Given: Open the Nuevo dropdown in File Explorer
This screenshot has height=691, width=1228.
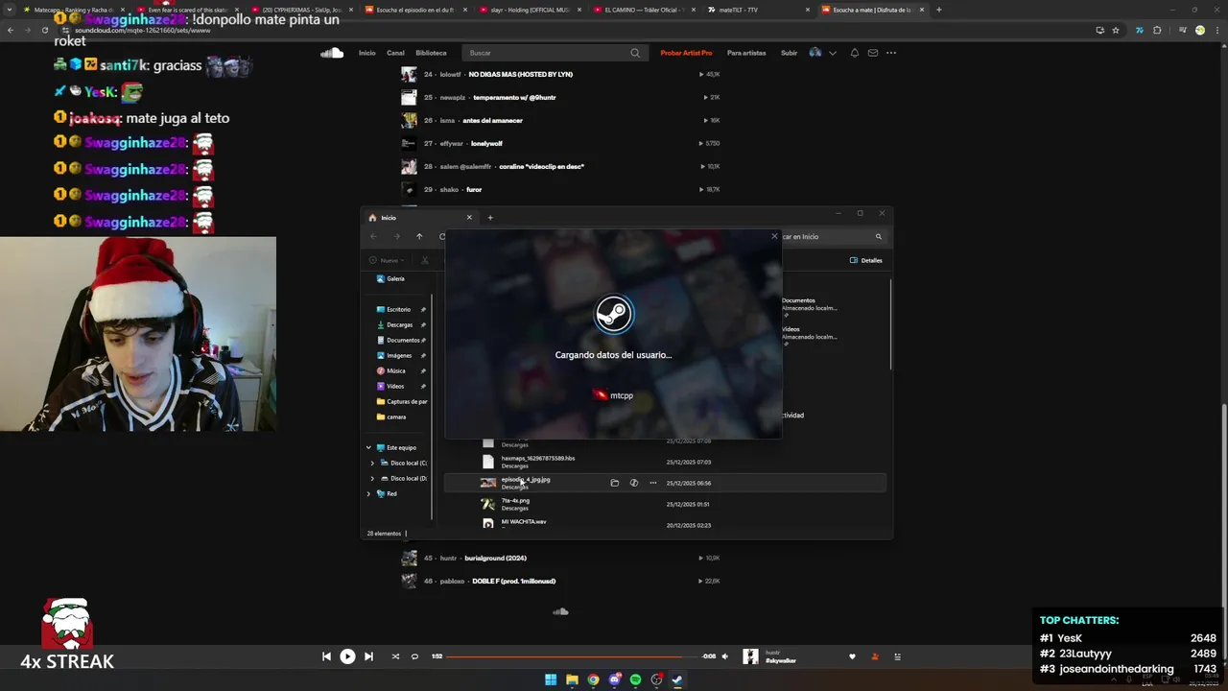Looking at the screenshot, I should click(x=386, y=260).
